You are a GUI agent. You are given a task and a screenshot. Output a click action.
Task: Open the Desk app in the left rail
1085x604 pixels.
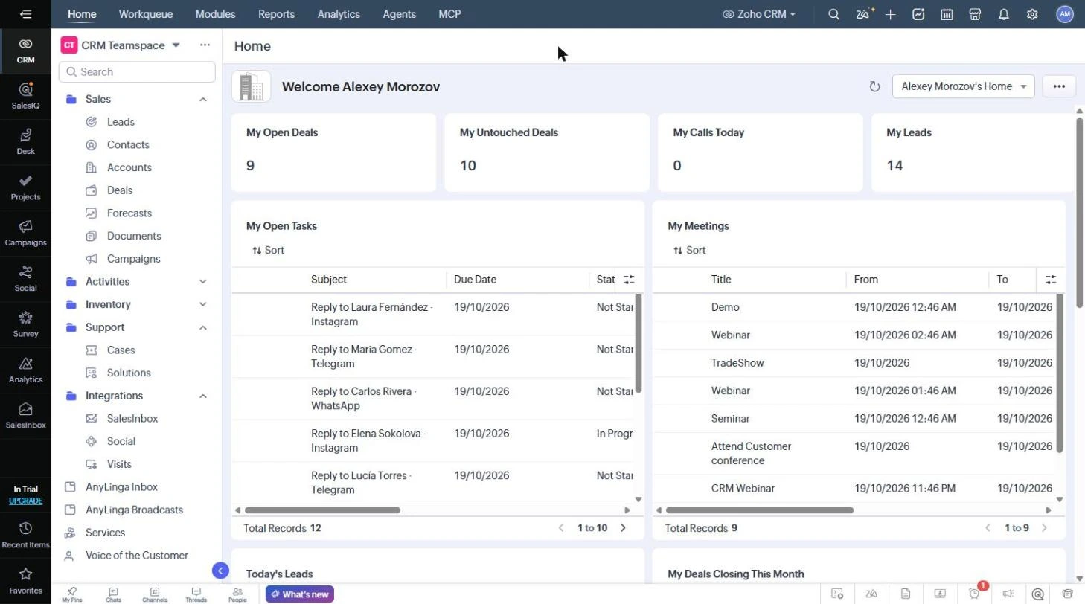25,141
